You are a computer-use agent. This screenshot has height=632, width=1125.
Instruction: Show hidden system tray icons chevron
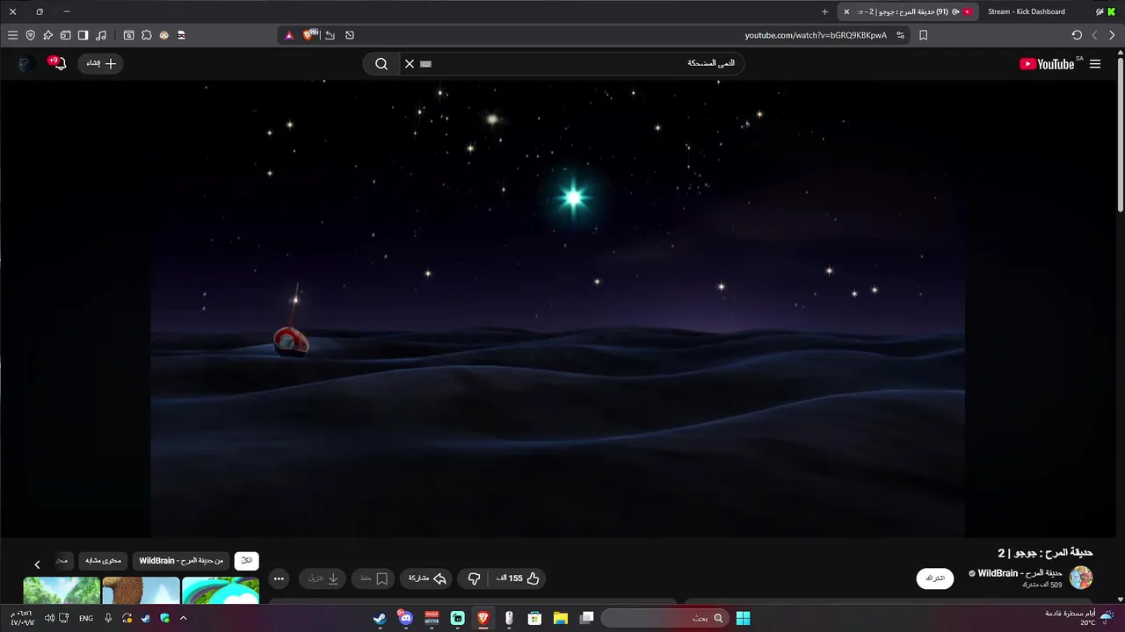183,618
